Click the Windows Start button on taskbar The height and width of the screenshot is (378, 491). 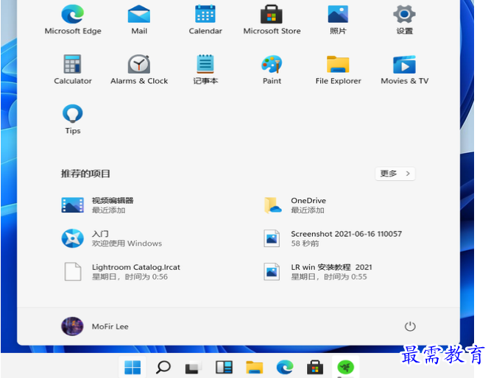point(133,367)
